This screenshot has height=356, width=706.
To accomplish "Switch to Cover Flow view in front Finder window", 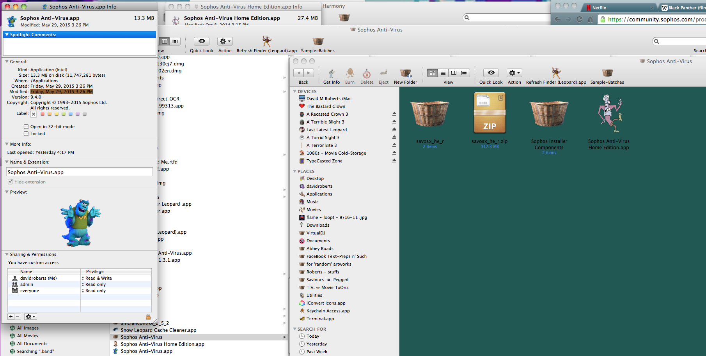I will [464, 73].
